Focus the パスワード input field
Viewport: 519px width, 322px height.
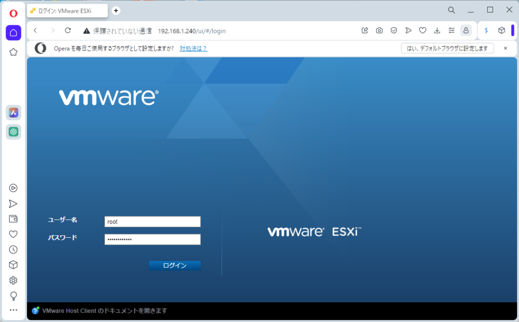tap(153, 239)
